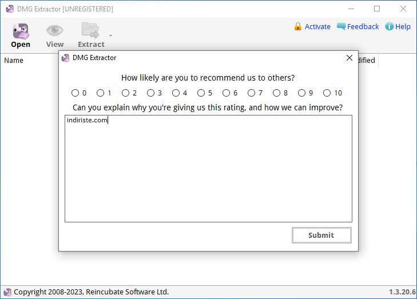Image resolution: width=417 pixels, height=299 pixels.
Task: Click the Activate padlock icon
Action: 298,26
